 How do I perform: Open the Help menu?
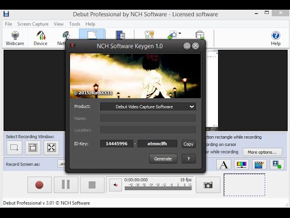pos(90,24)
